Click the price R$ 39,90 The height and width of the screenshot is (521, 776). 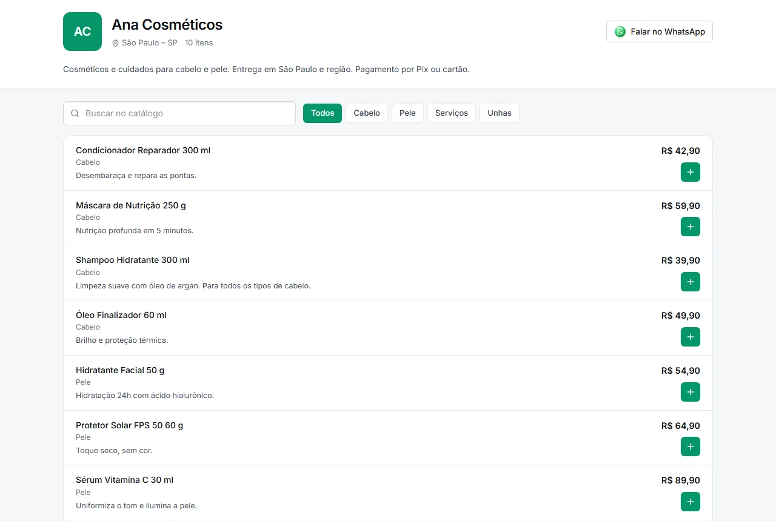coord(681,260)
